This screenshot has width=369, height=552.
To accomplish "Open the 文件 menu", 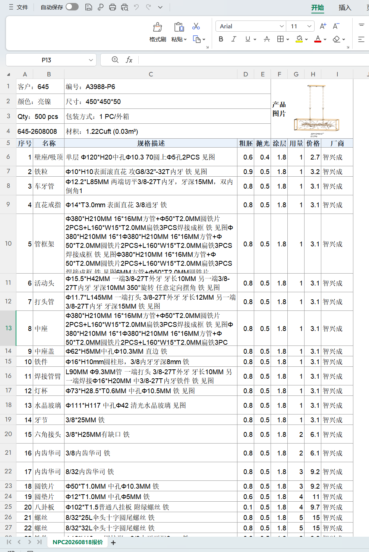I will coord(19,7).
